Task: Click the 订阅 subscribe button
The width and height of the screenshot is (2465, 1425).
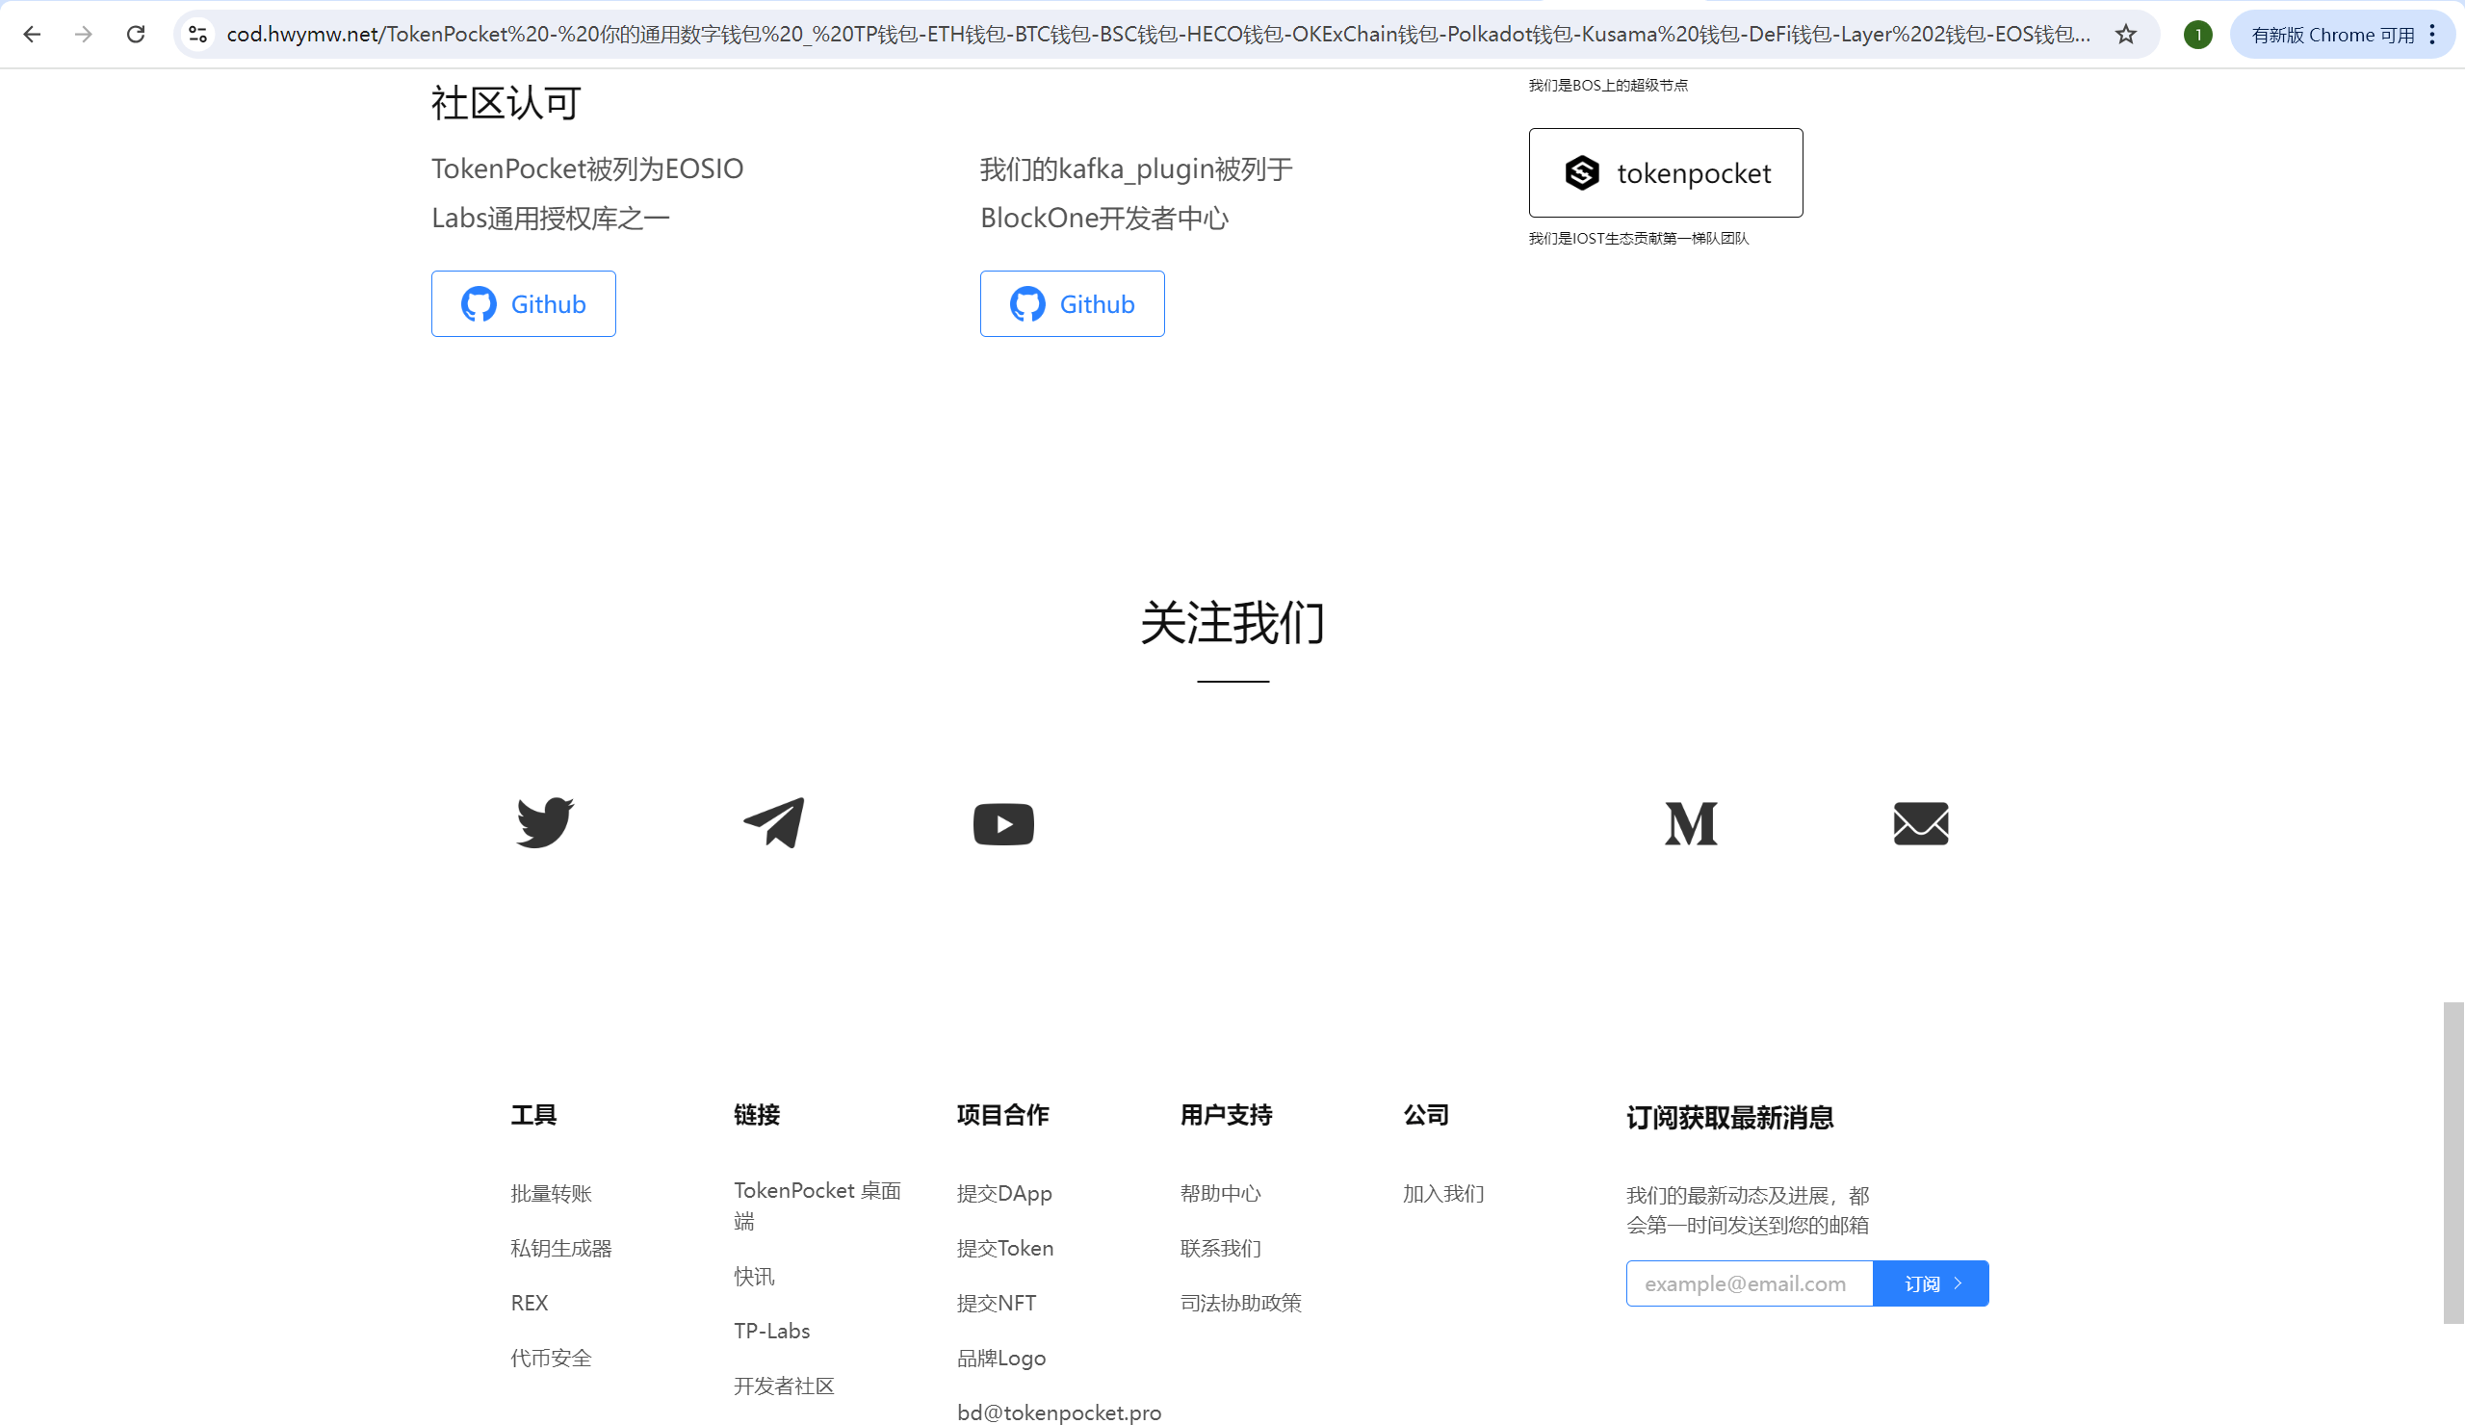Action: click(1930, 1282)
